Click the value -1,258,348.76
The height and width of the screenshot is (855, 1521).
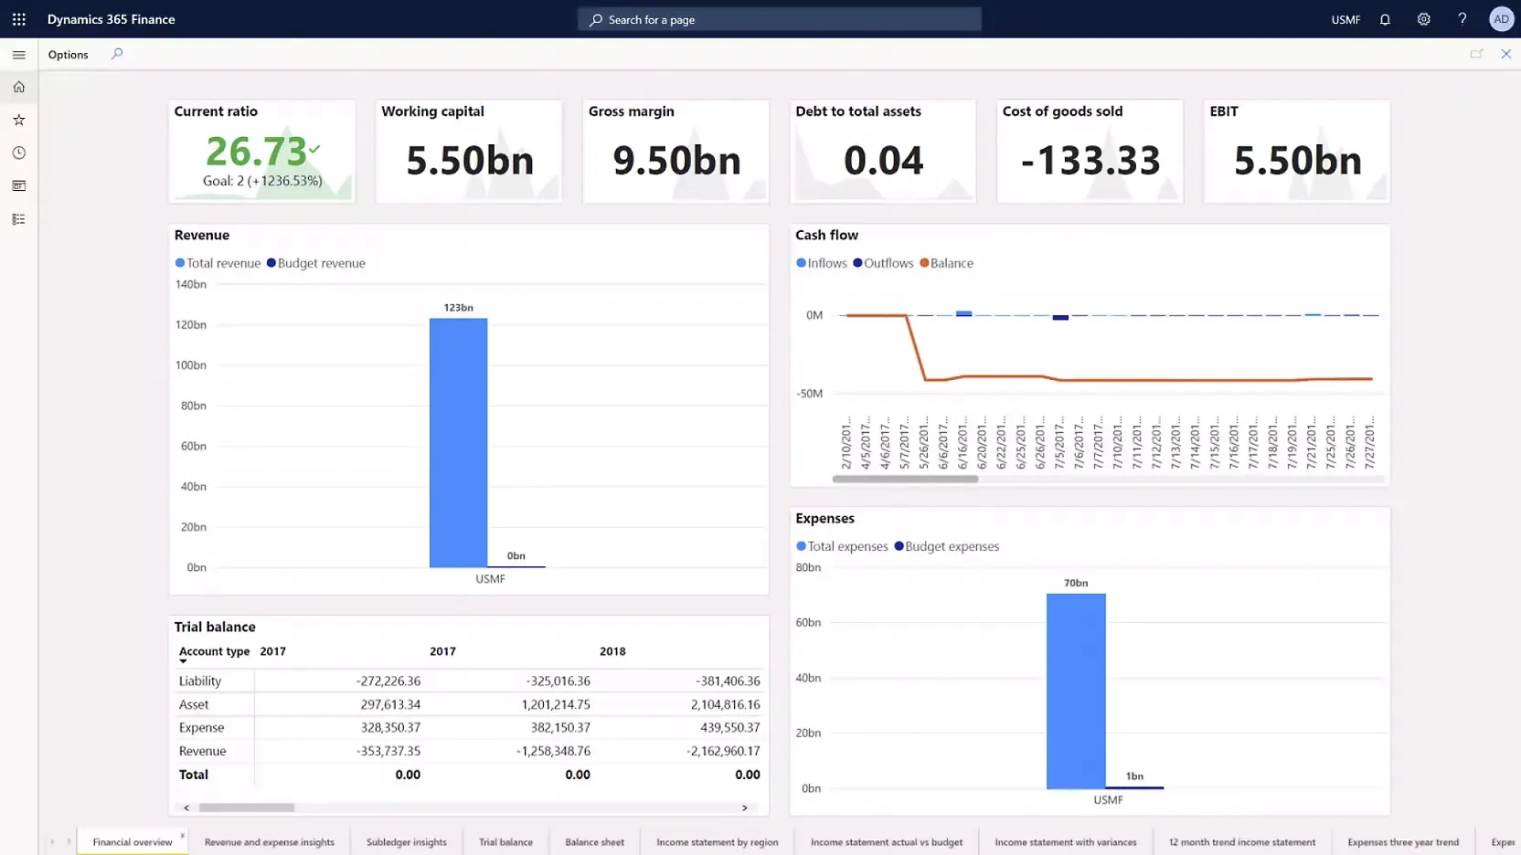coord(553,751)
